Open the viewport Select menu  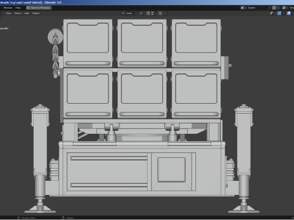[18, 13]
